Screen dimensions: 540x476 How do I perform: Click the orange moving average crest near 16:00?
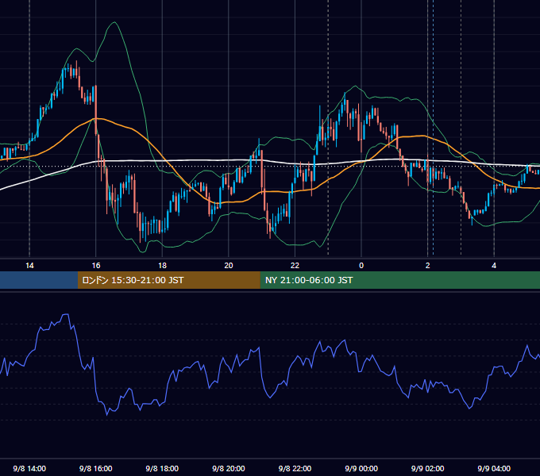(96, 119)
